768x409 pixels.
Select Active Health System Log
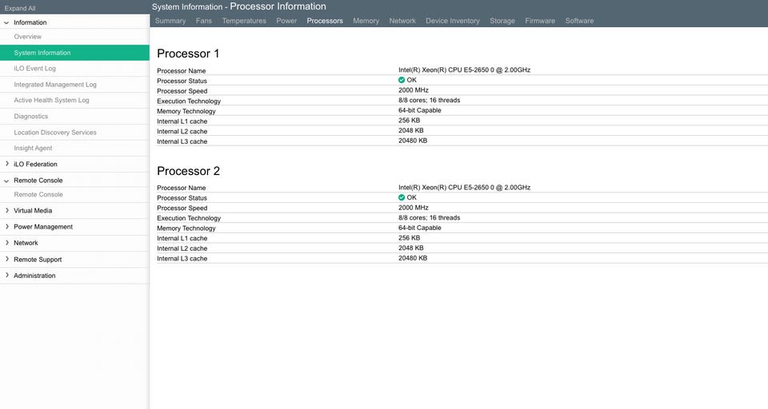[51, 101]
